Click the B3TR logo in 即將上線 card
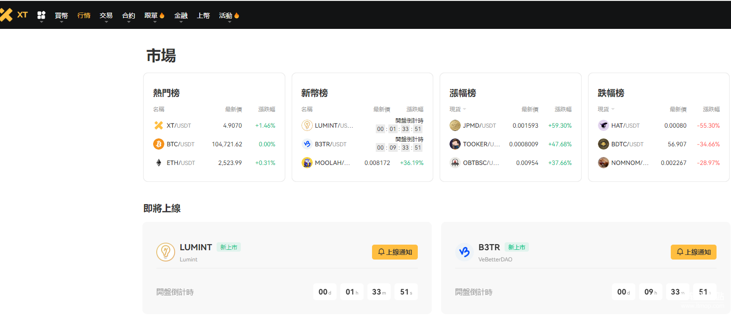731x315 pixels. click(464, 252)
